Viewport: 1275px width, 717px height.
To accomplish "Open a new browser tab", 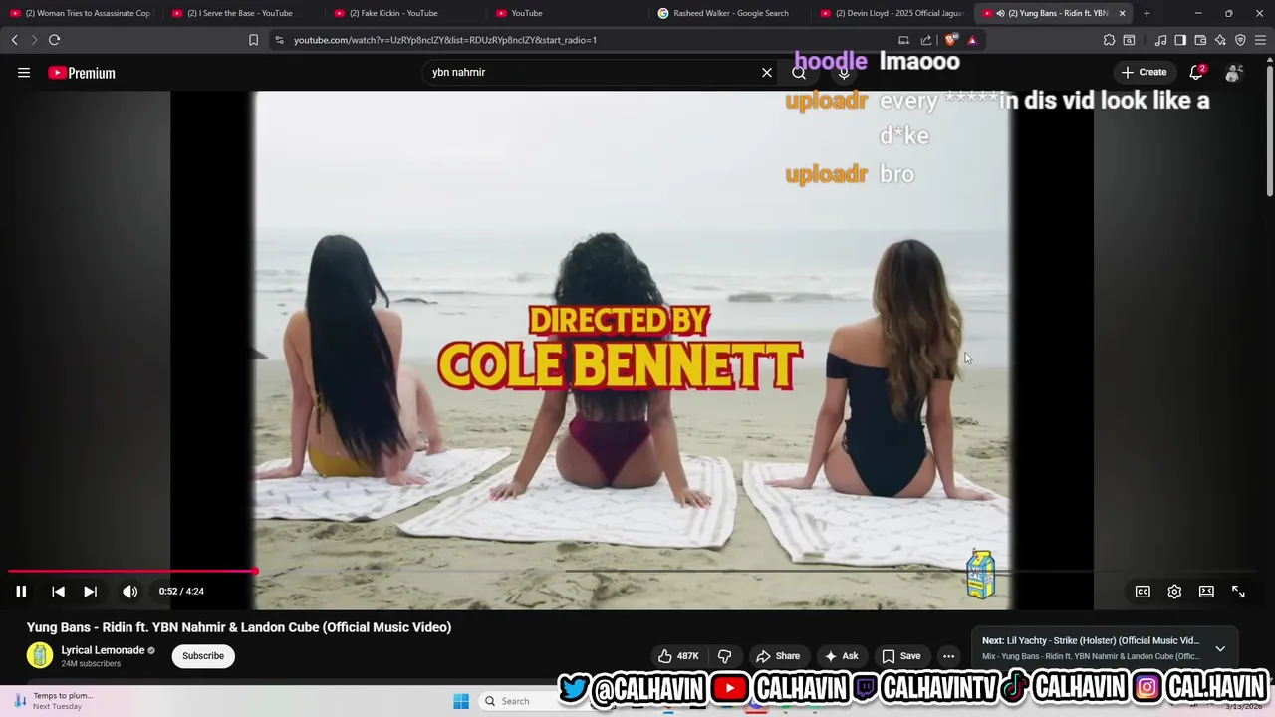I will (1147, 13).
